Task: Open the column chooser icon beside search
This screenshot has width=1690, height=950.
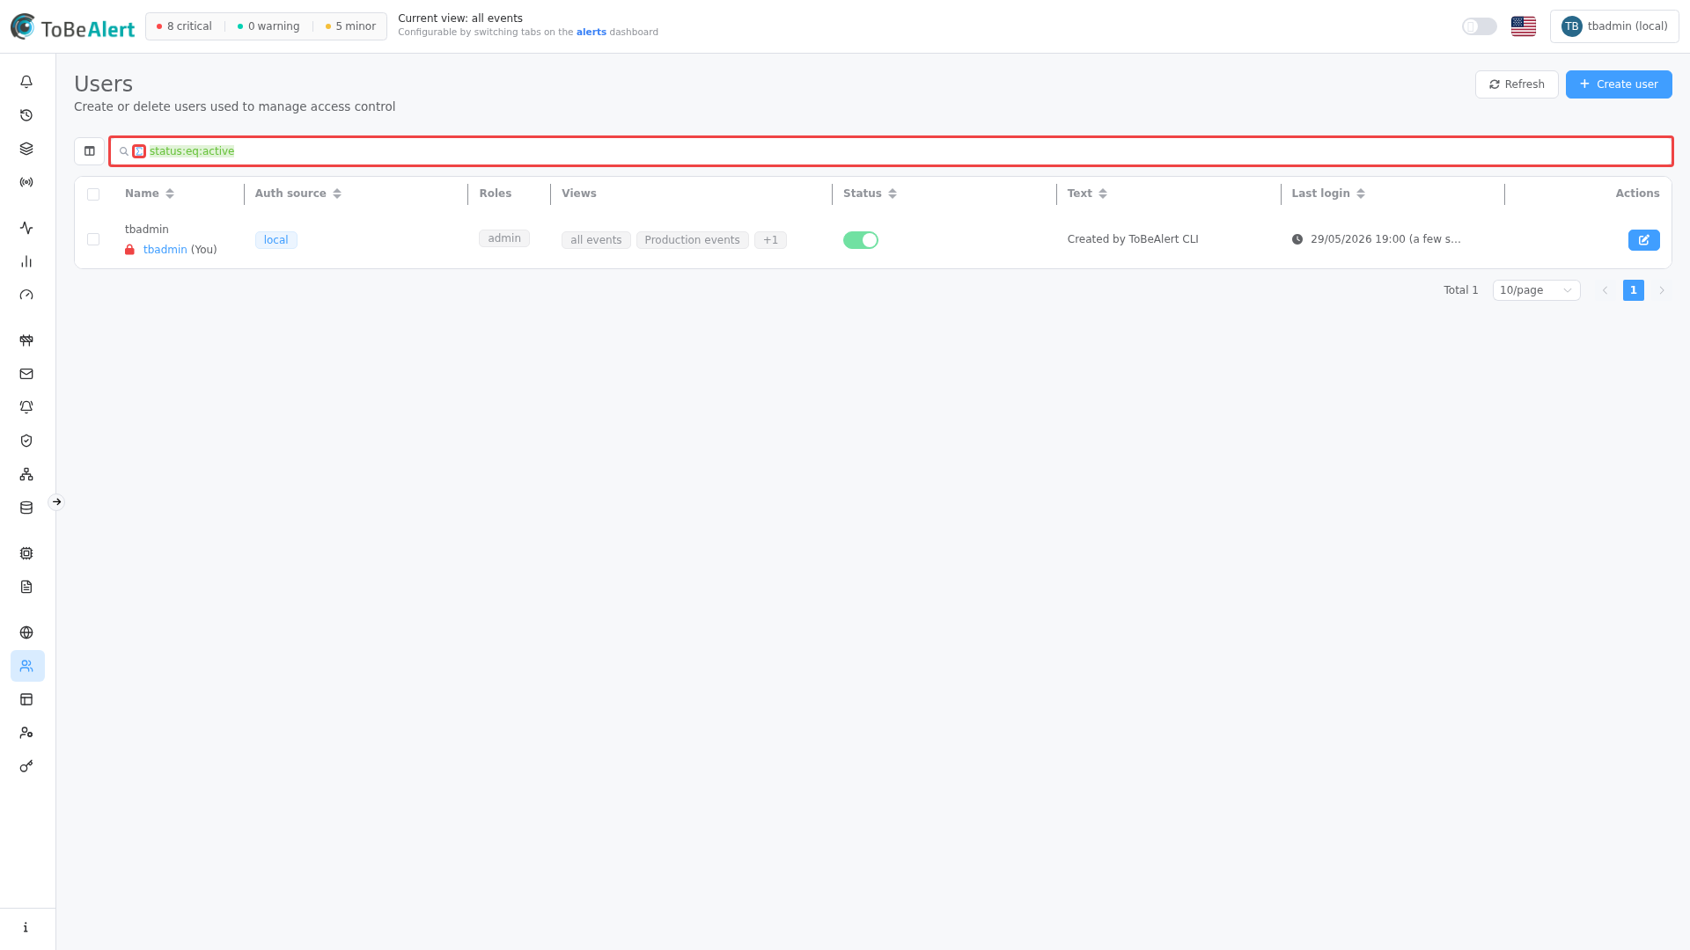Action: pos(90,151)
